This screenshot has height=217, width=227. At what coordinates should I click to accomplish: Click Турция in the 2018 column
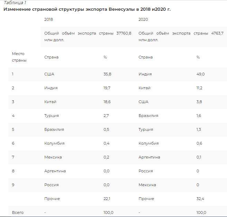[x=52, y=116]
